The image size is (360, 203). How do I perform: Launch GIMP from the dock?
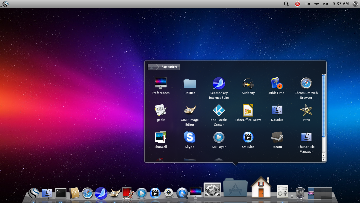[115, 193]
